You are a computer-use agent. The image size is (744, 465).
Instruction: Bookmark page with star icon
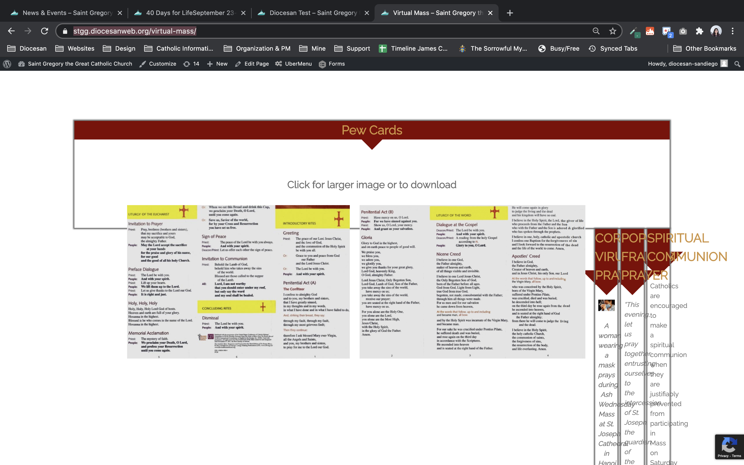tap(613, 31)
